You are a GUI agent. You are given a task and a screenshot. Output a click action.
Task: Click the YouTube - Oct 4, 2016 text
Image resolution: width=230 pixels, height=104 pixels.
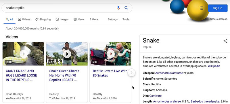[x=105, y=98]
